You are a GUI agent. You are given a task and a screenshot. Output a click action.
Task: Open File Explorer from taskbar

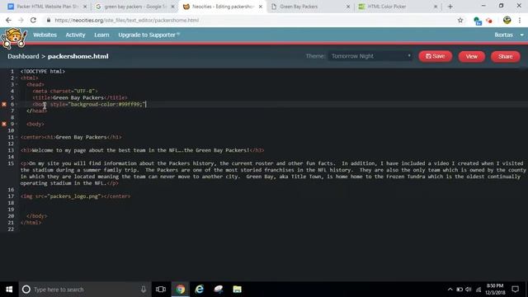coord(238,290)
